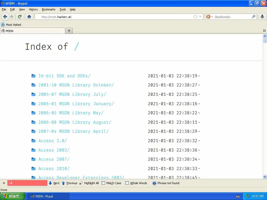Bookmark this page with the star icon

click(x=195, y=17)
